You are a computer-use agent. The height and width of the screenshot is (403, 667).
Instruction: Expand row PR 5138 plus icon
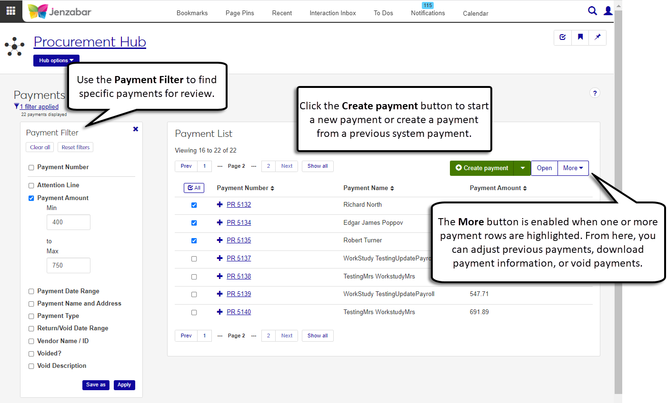(219, 276)
